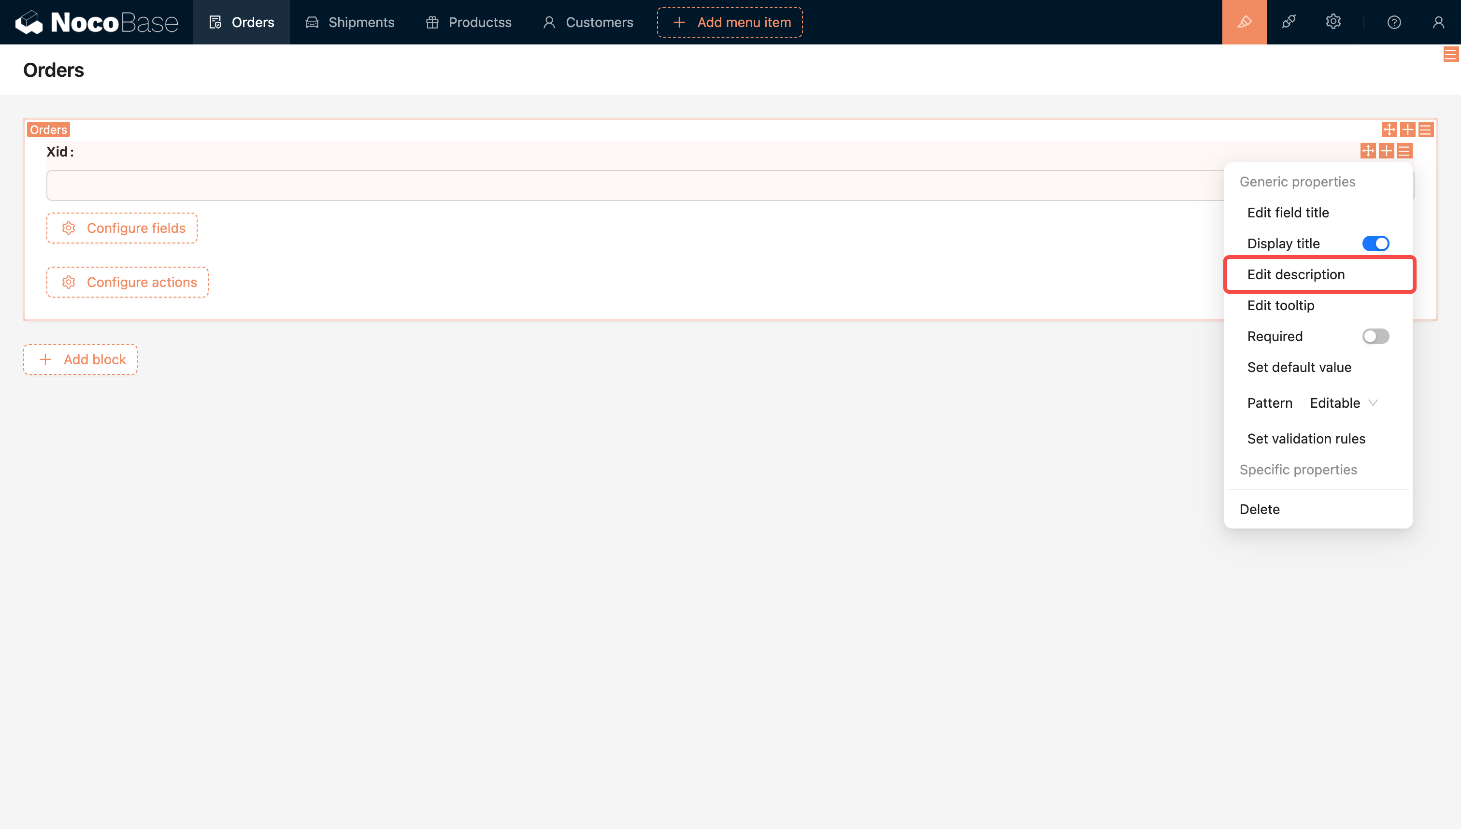Open the user profile icon
Screen dimensions: 1461x829
pos(1438,22)
